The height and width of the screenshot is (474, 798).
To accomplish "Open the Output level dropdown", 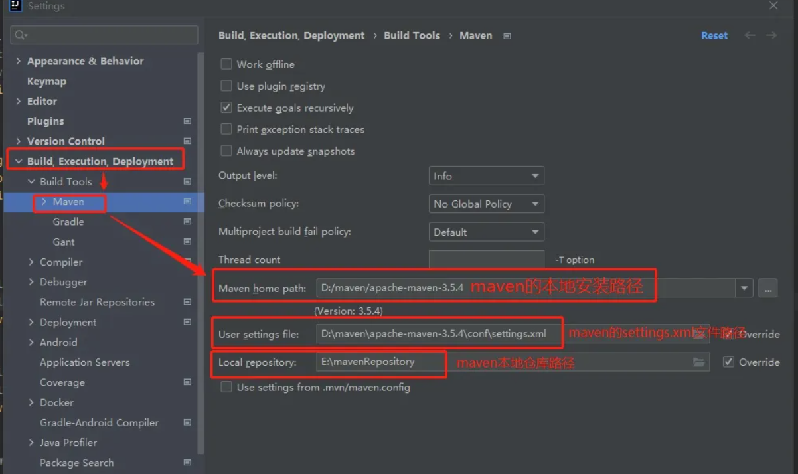I will (x=486, y=176).
